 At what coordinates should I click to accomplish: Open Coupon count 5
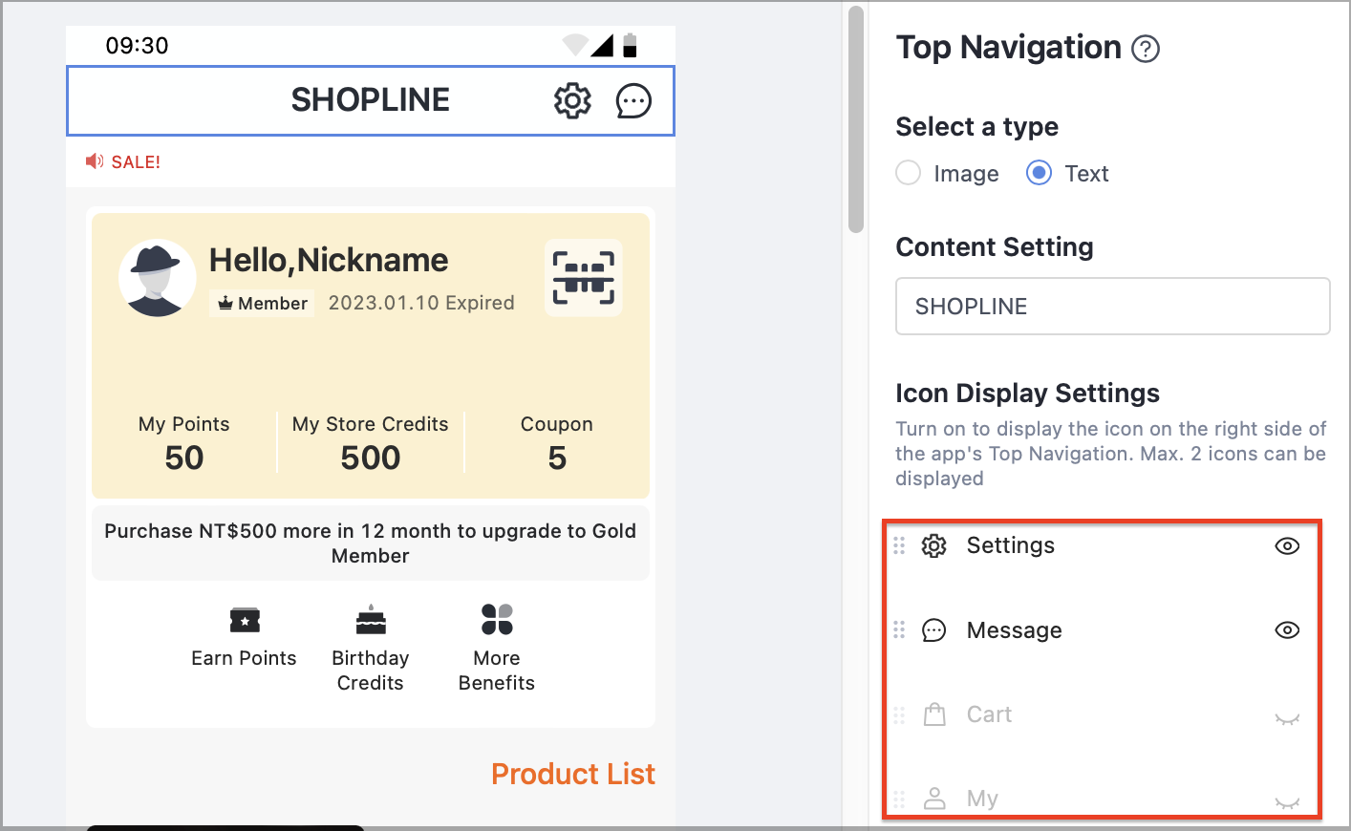[557, 458]
